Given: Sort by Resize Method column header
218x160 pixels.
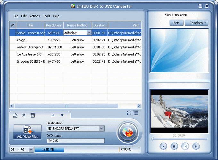Looking at the screenshot, I should point(78,25).
